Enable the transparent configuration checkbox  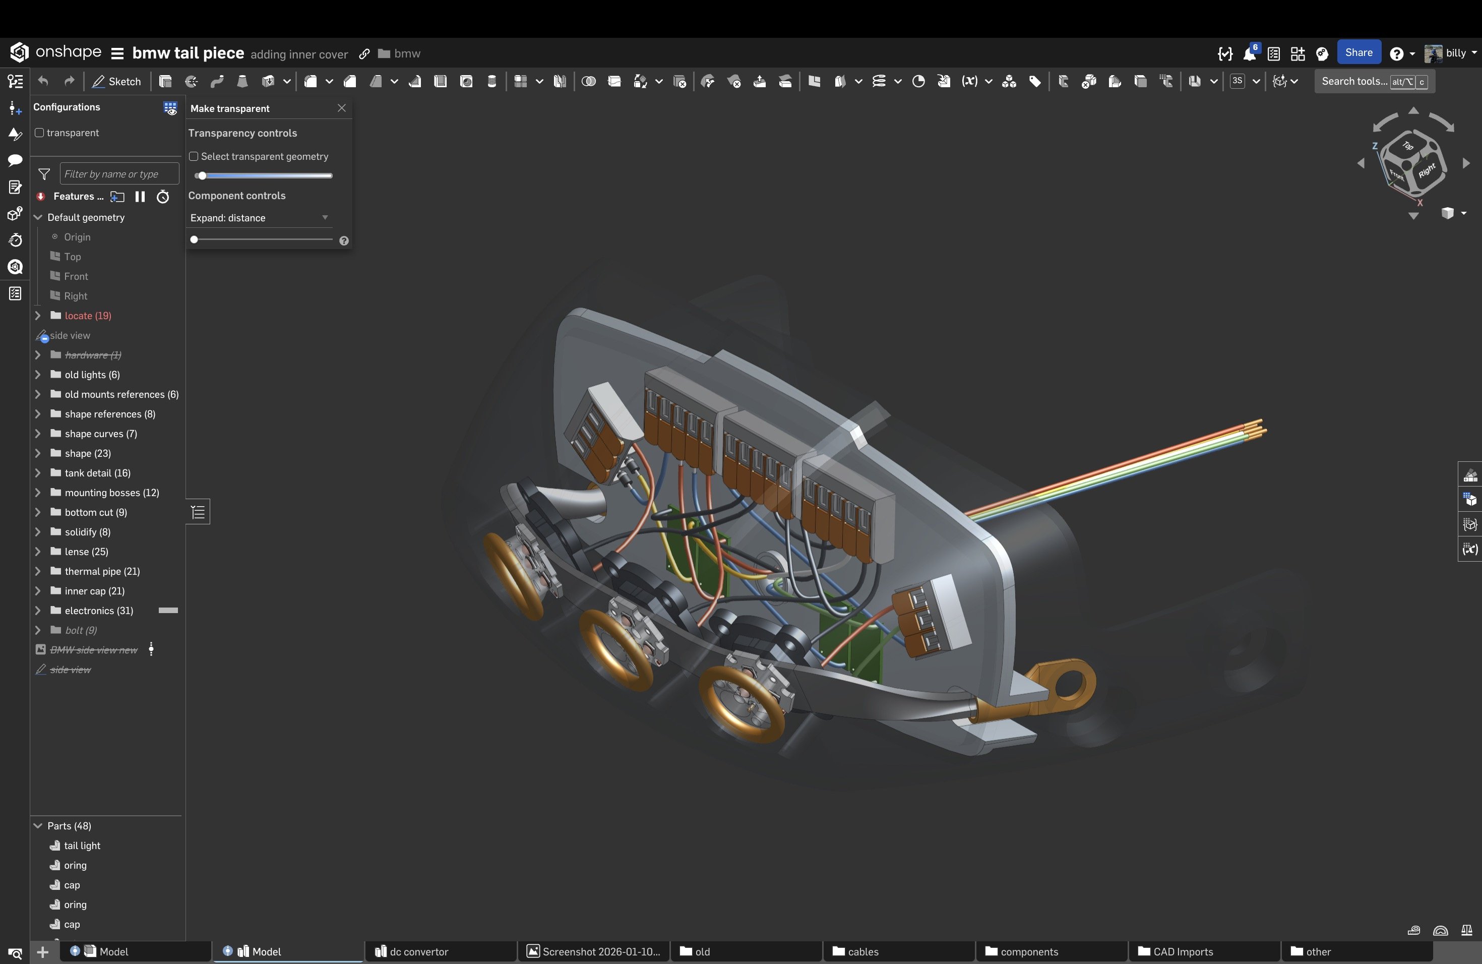(x=39, y=133)
